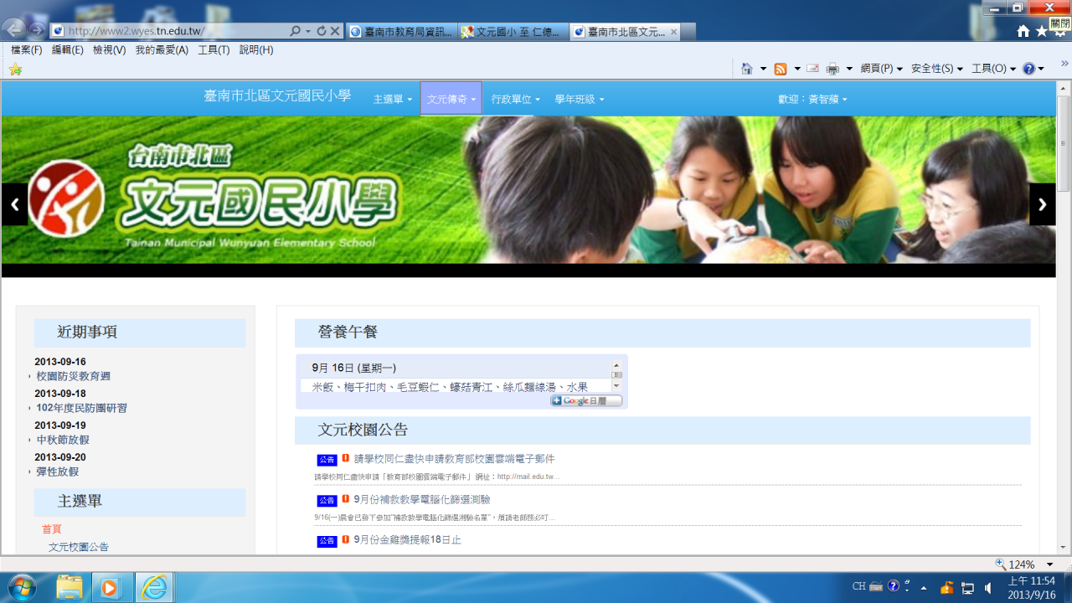Open the 我的最愛(A) menu
The width and height of the screenshot is (1072, 603).
[x=162, y=50]
